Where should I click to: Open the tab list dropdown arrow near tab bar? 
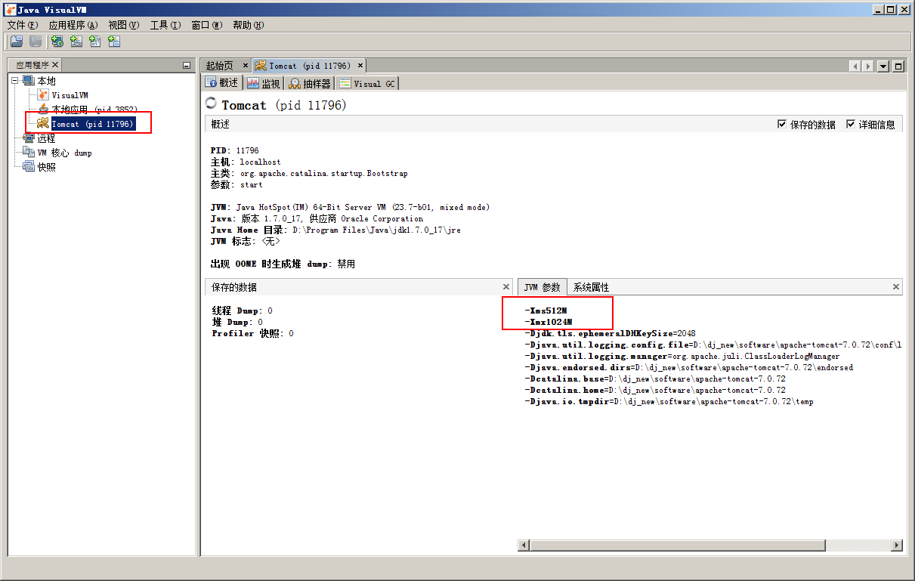pyautogui.click(x=883, y=66)
